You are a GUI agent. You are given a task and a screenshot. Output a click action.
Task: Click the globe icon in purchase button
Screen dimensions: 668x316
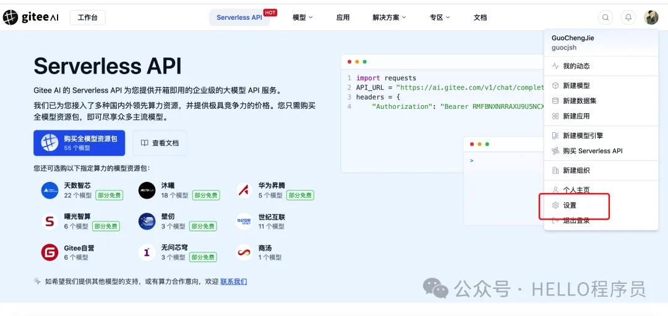pyautogui.click(x=49, y=143)
